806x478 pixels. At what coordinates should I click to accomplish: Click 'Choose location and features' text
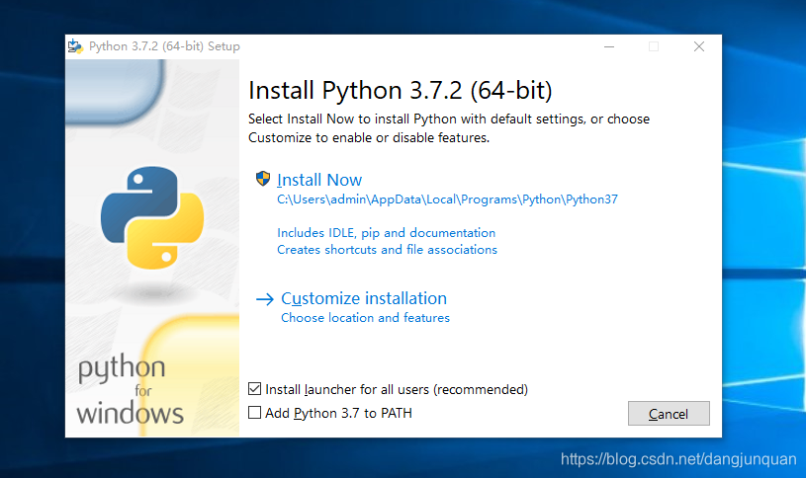point(365,318)
